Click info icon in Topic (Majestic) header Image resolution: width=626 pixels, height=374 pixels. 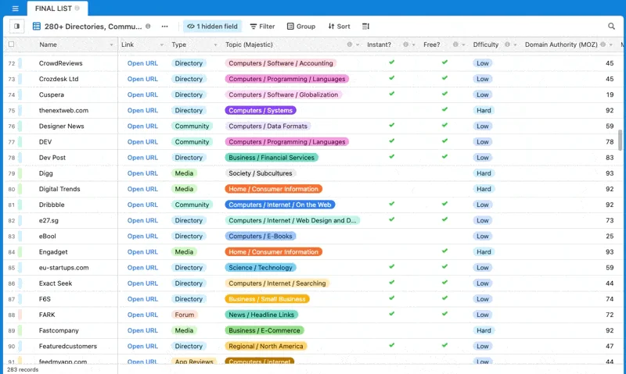(x=349, y=45)
